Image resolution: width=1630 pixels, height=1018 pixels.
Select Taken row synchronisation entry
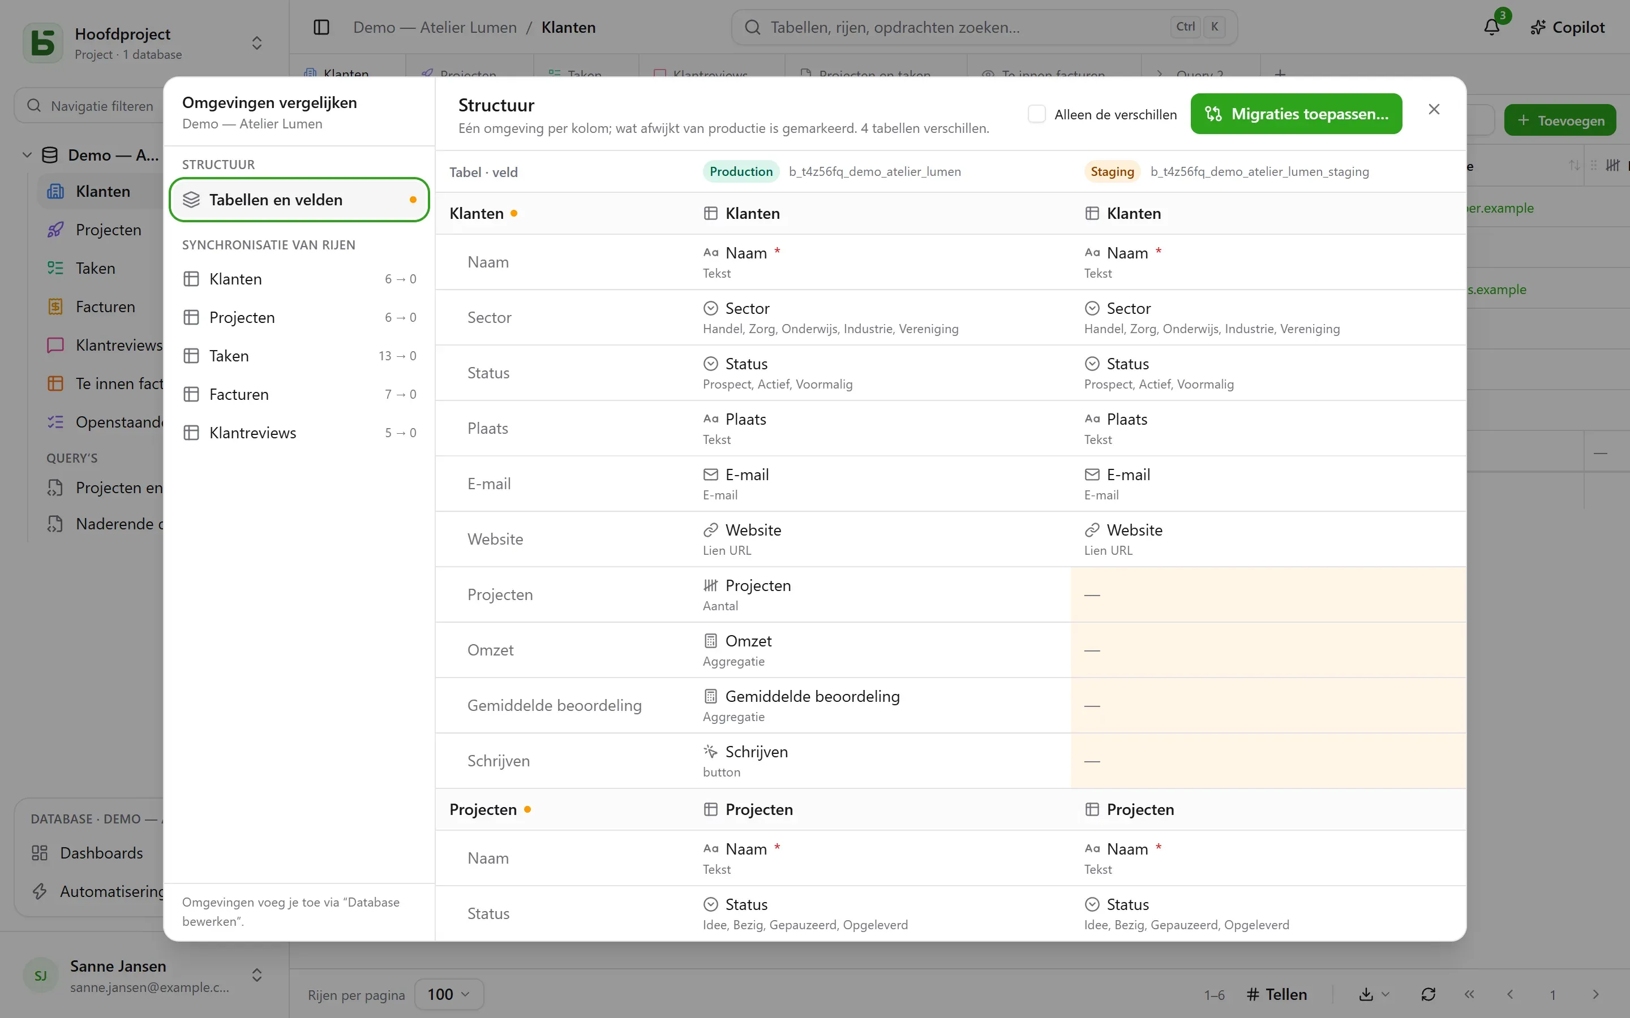(299, 356)
